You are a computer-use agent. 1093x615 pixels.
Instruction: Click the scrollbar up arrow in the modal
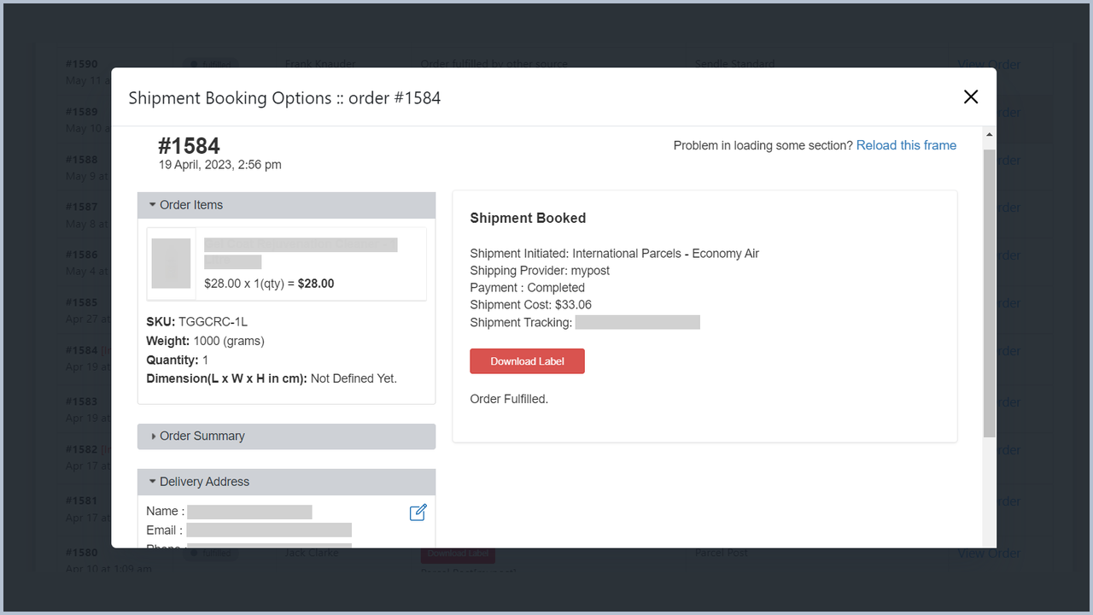tap(989, 133)
